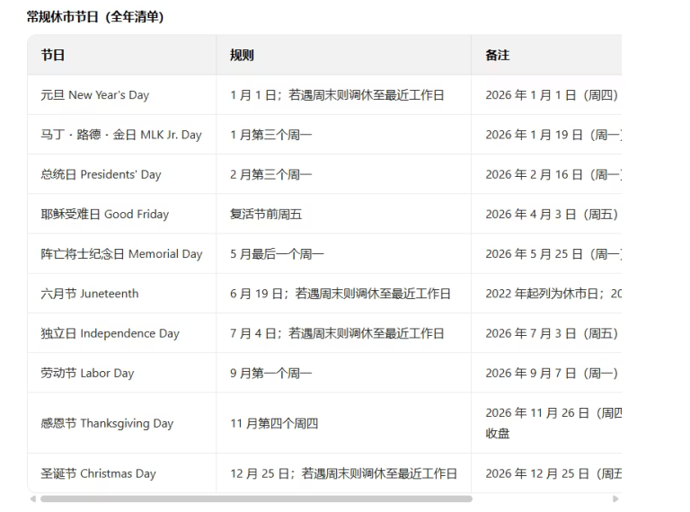
Task: Click the right arrow of the horizontal scrollbar
Action: point(615,499)
